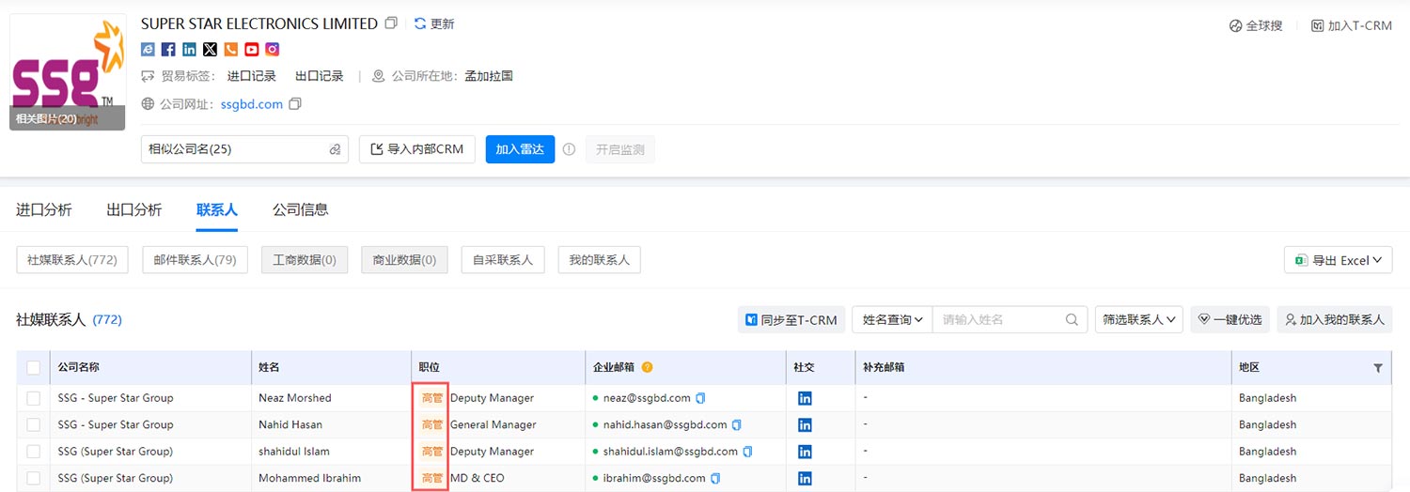Copy email neaz@ssgbd.com
The height and width of the screenshot is (492, 1410).
tap(700, 398)
